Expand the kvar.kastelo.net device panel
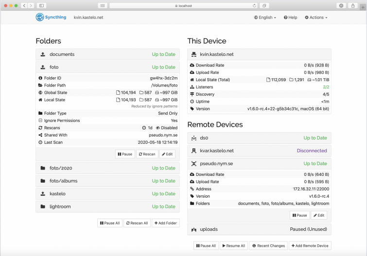 tap(259, 151)
